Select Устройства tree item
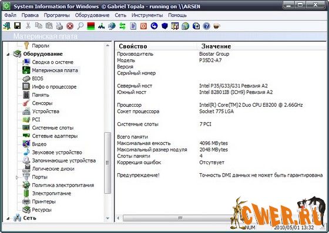329x233 pixels. [x=45, y=112]
